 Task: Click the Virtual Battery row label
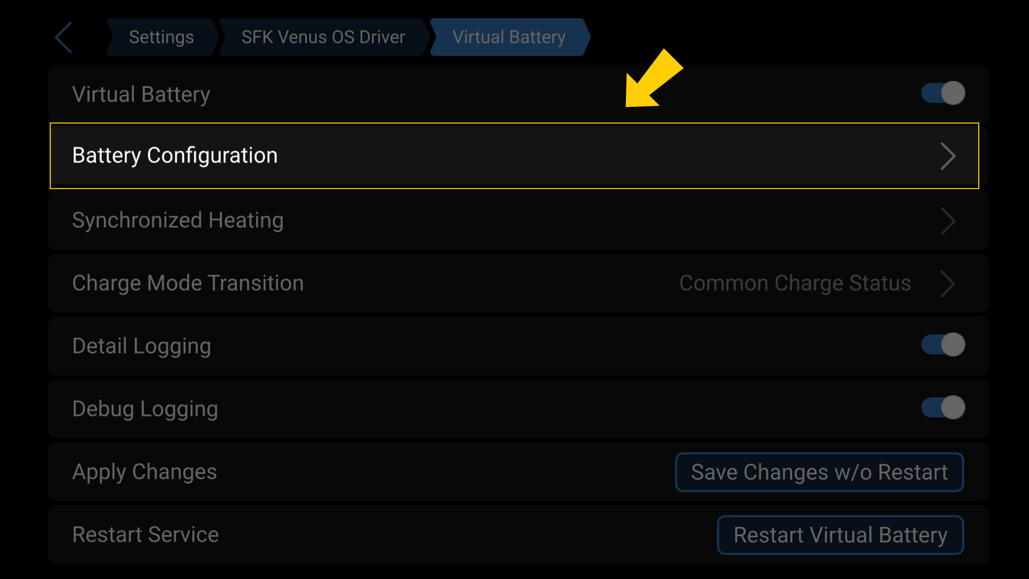point(141,93)
